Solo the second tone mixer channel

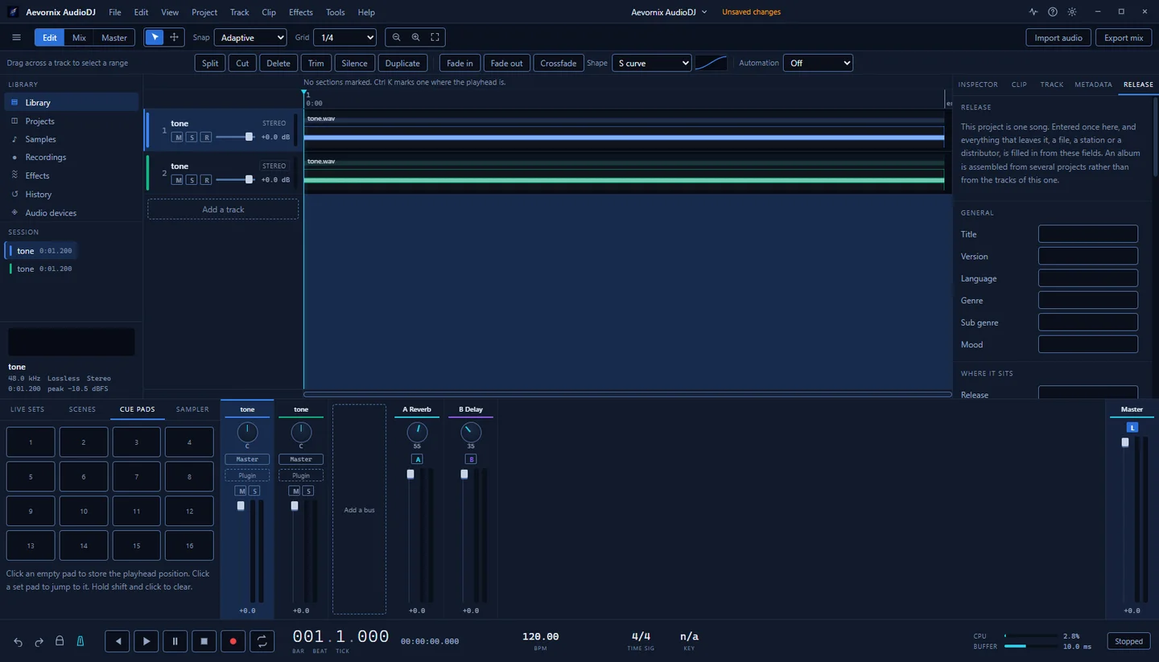tap(307, 491)
